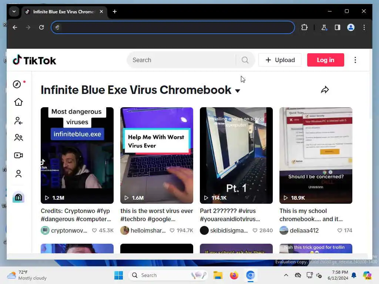This screenshot has width=379, height=284.
Task: Play the 'Help Me With Worst Virus Ever' video
Action: [x=157, y=155]
